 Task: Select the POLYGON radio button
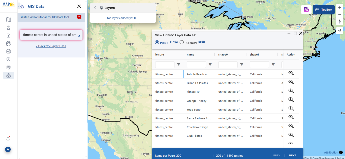182,42
